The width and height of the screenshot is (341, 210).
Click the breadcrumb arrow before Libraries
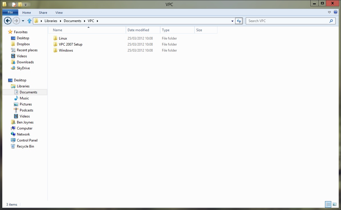pos(41,21)
